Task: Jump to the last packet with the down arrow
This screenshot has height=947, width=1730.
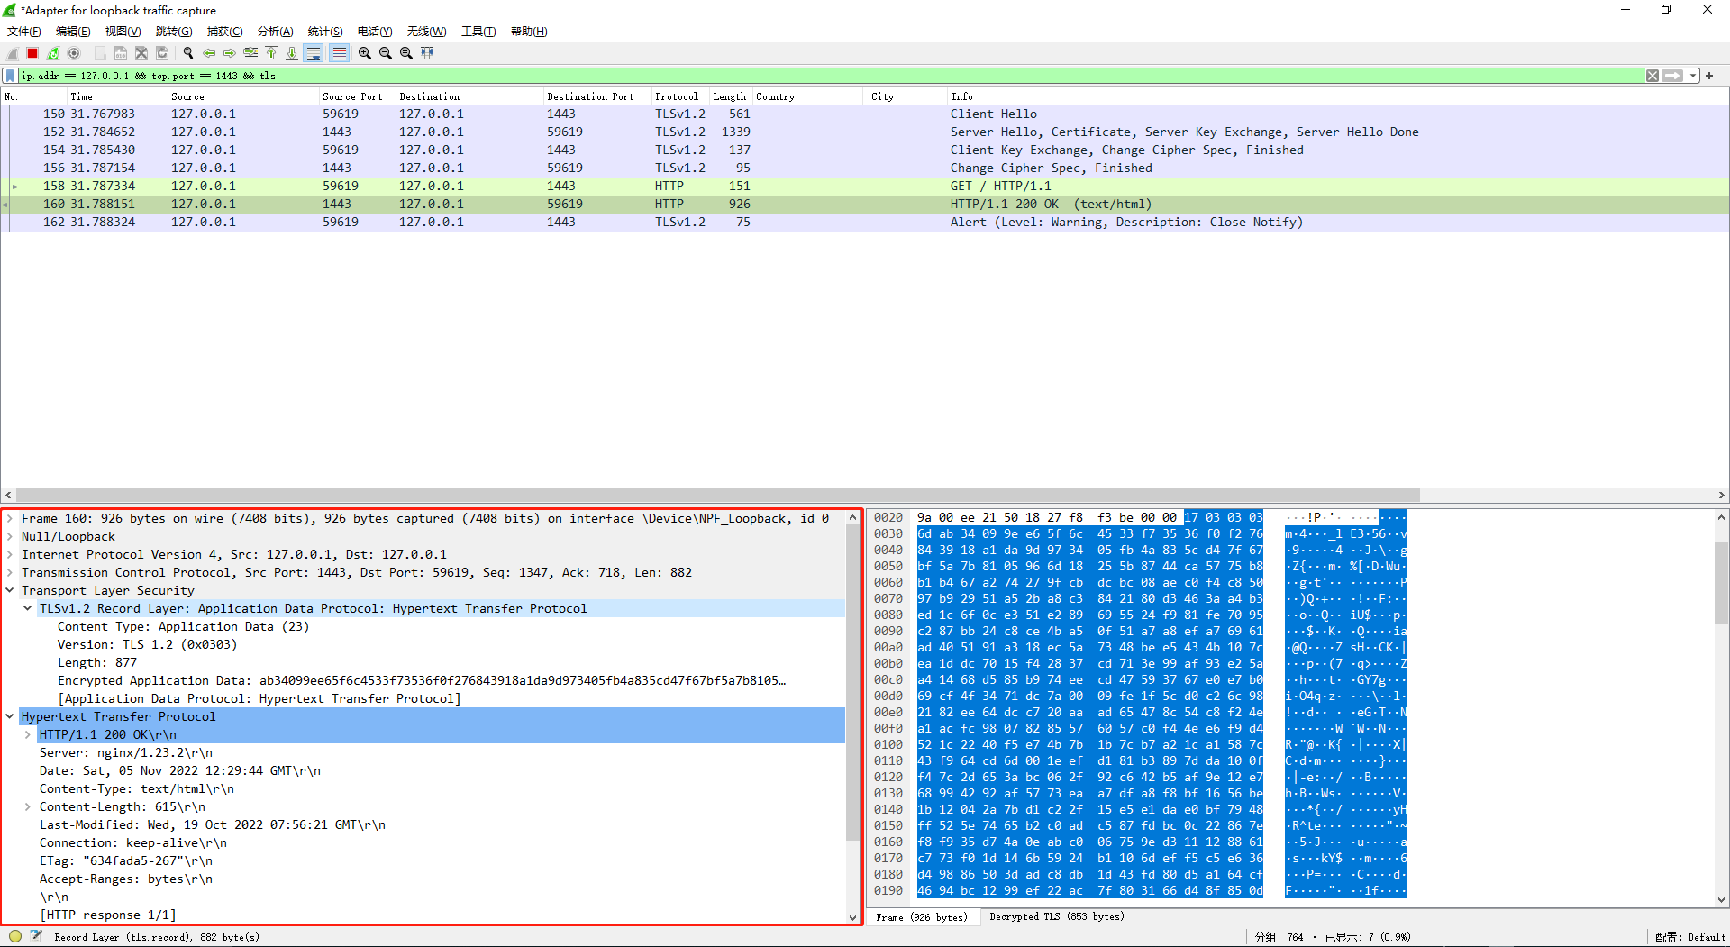Action: (x=292, y=53)
